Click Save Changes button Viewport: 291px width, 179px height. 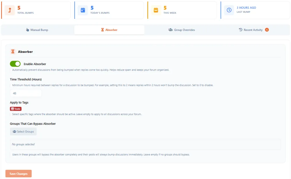(19, 174)
